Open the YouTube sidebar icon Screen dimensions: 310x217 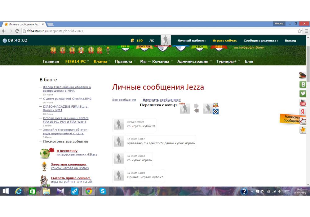(303, 103)
